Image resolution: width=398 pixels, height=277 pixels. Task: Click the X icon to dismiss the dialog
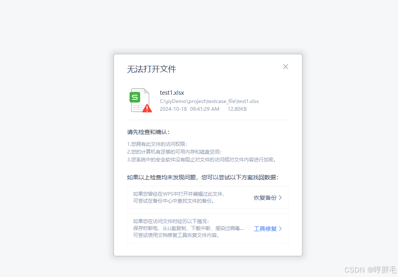click(x=285, y=67)
